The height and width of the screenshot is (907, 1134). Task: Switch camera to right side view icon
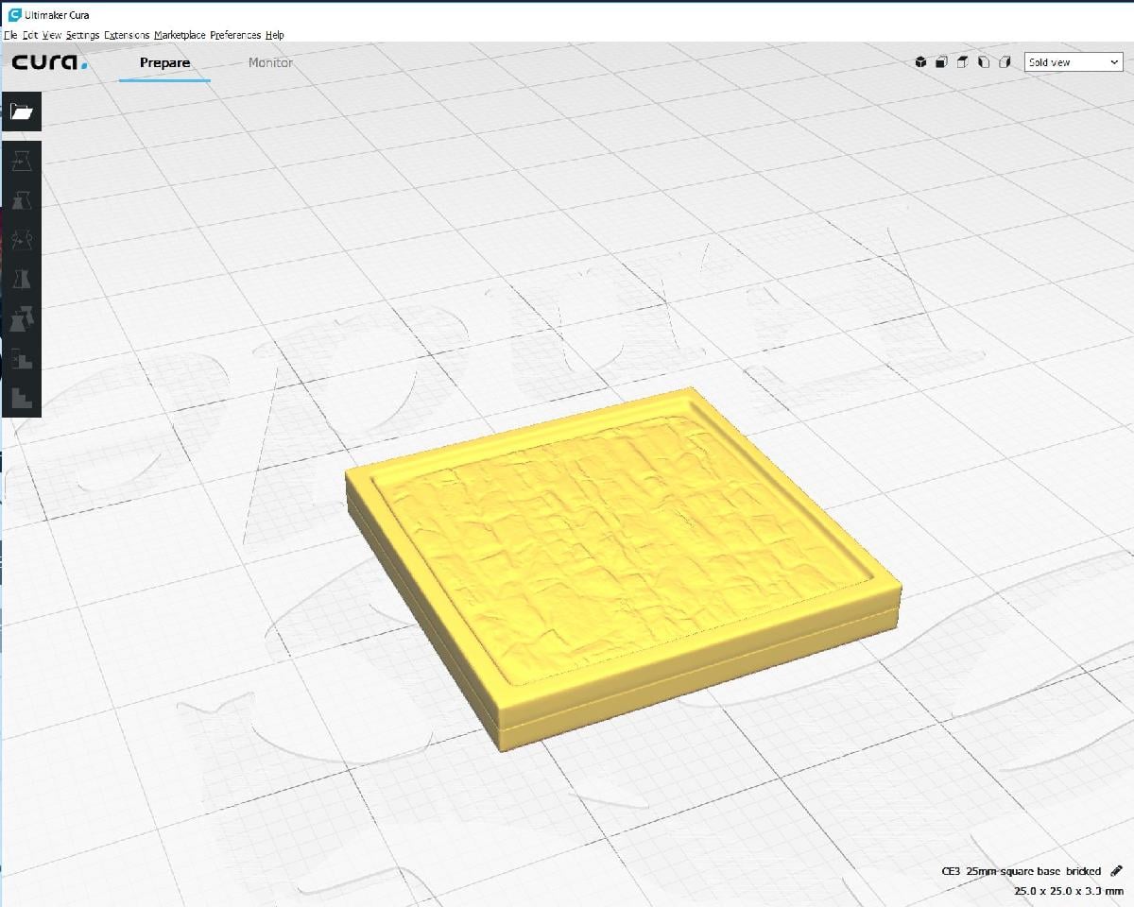1004,62
